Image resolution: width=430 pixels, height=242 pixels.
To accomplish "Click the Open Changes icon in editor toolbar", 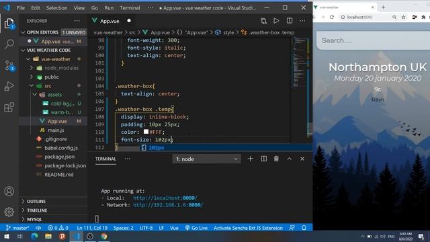I will pos(263,21).
